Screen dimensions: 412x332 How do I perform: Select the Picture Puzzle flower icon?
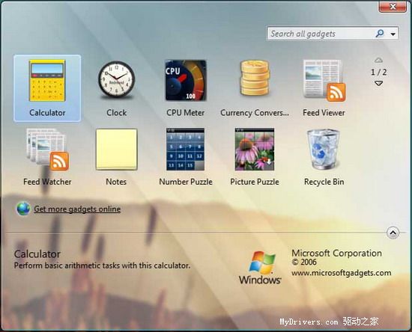255,149
